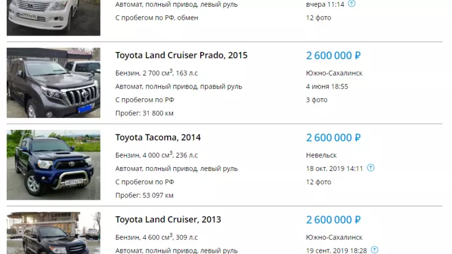Click the "4 июня 18:55" date of the Prado
452x254 pixels.
coord(327,86)
